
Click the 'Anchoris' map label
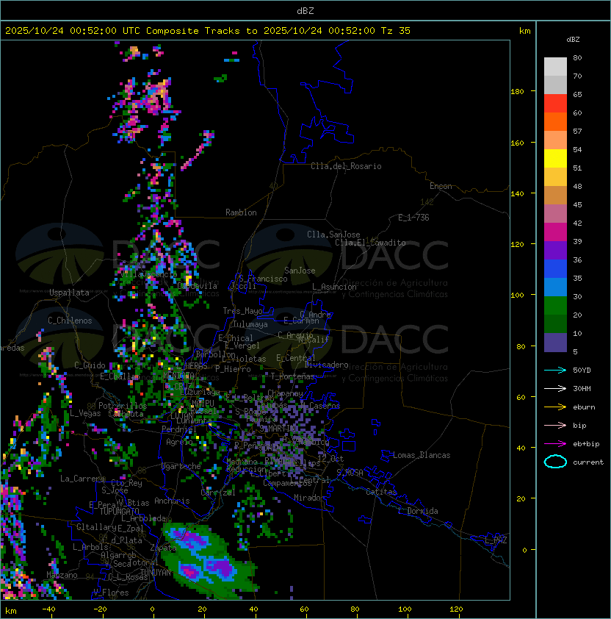172,501
